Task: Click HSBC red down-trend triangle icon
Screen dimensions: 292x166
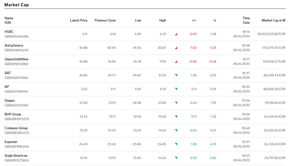Action: pyautogui.click(x=176, y=34)
